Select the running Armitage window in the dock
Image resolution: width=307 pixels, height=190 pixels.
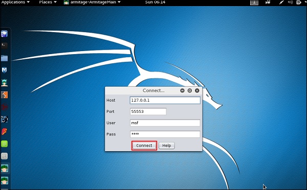pyautogui.click(x=4, y=169)
